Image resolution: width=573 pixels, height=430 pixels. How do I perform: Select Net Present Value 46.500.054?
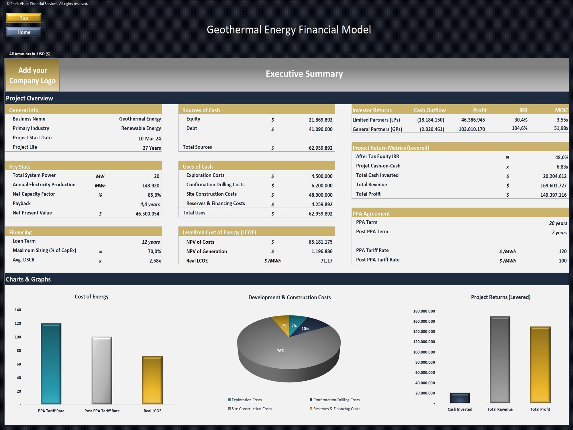click(147, 214)
